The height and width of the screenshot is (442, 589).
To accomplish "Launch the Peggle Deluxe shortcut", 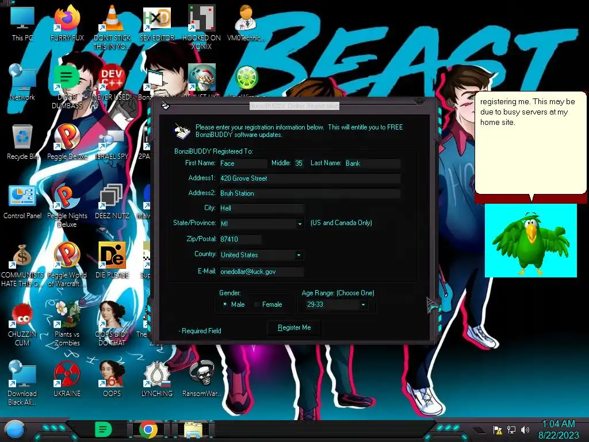I will [67, 142].
